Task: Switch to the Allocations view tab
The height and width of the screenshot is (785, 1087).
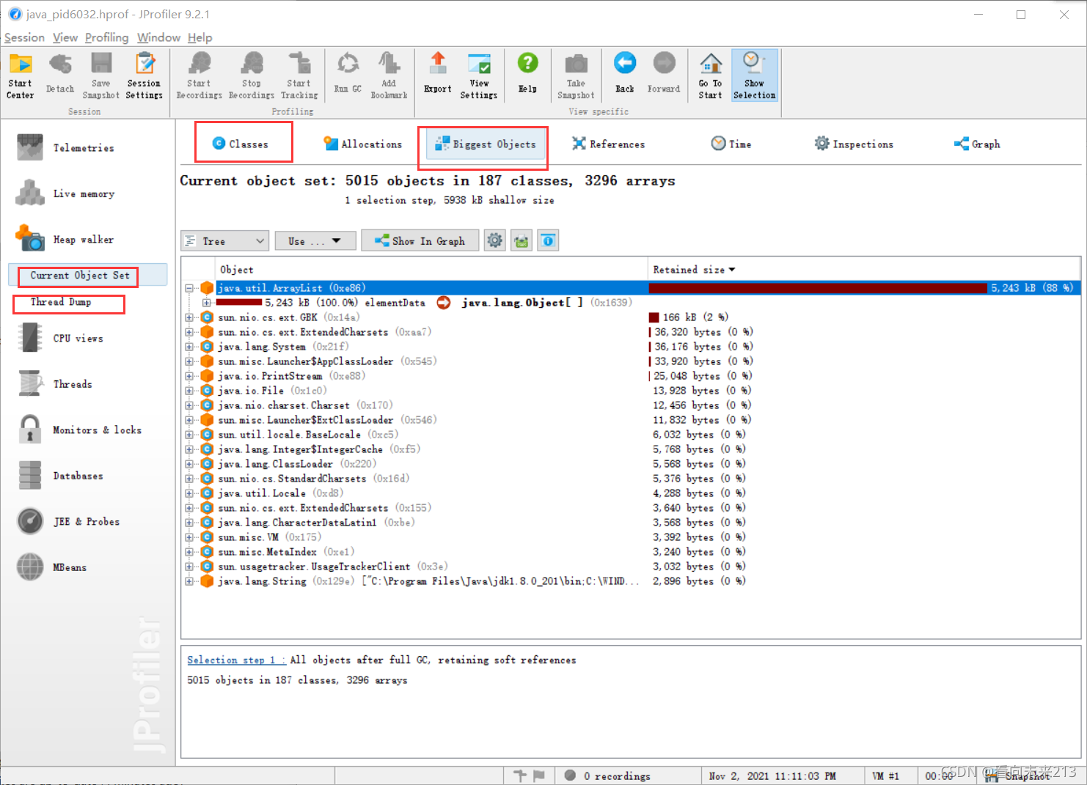Action: point(364,144)
